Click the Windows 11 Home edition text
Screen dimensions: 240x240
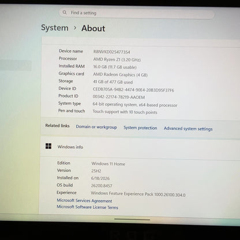108,164
